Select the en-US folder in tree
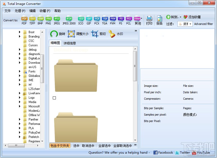The image size is (217, 158). coord(32,67)
